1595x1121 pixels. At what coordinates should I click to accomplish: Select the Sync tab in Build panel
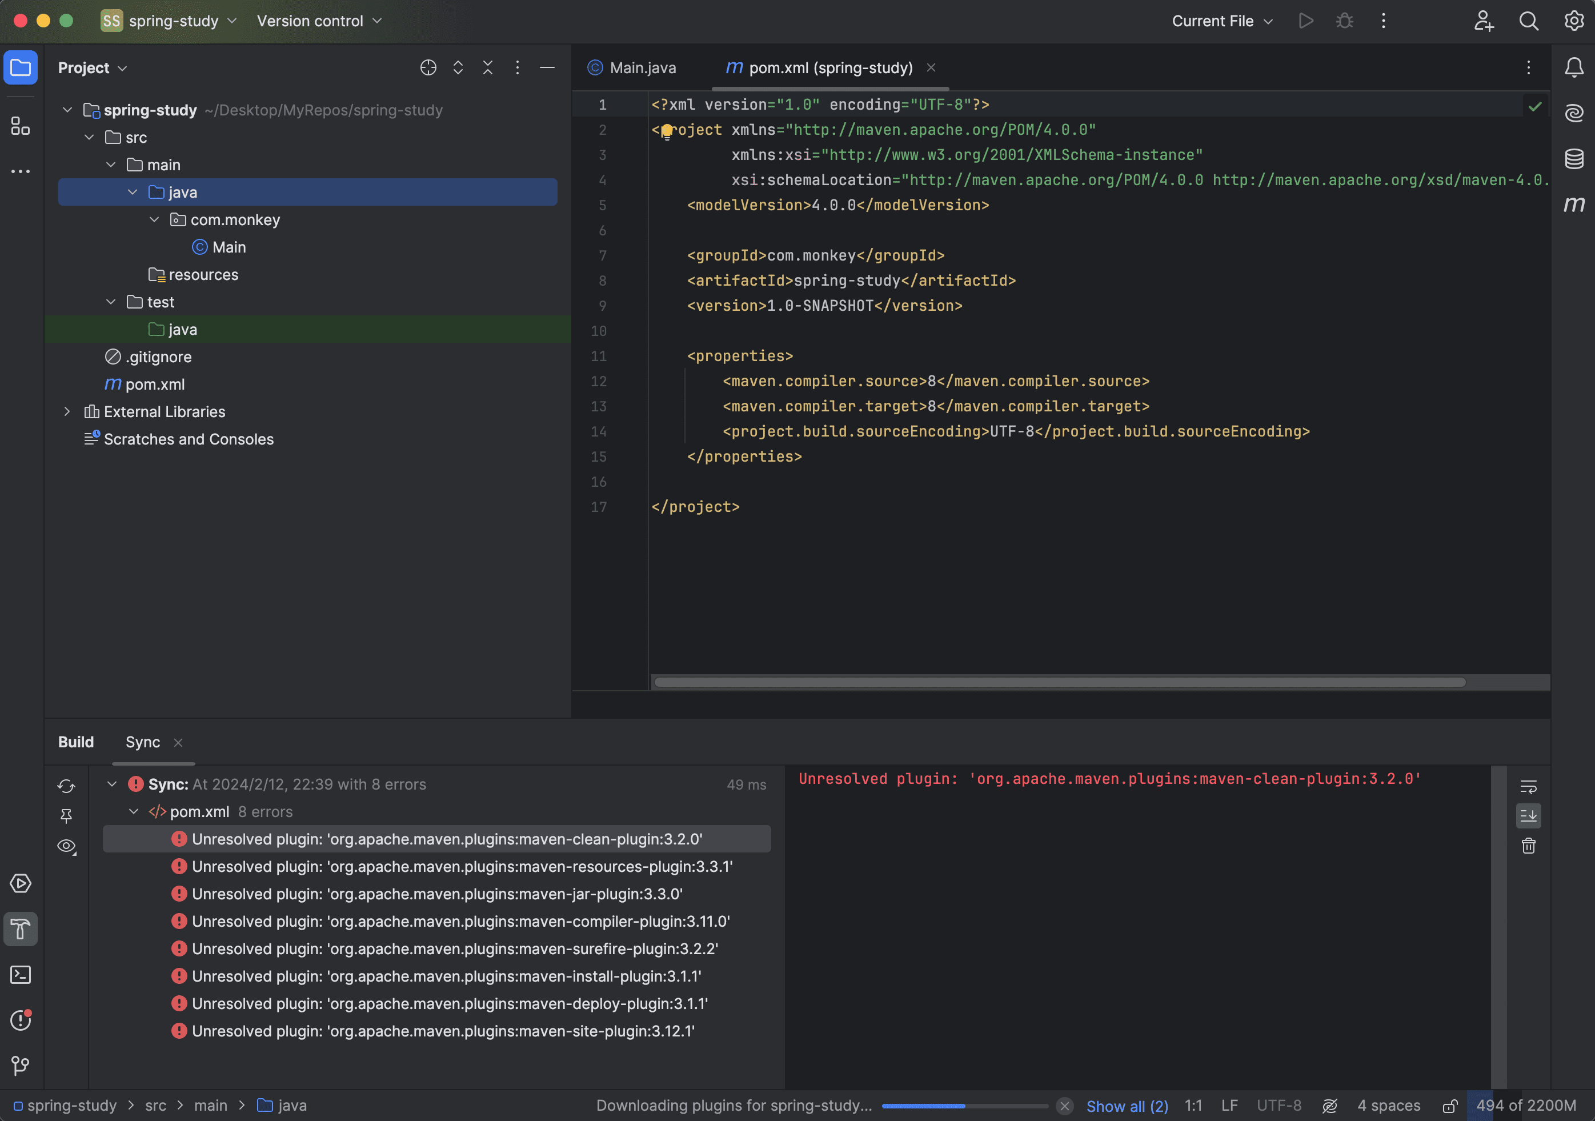coord(142,742)
